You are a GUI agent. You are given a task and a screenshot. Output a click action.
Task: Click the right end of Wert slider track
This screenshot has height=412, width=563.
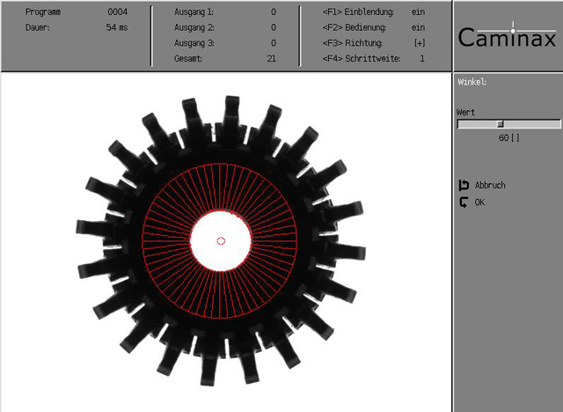click(556, 124)
